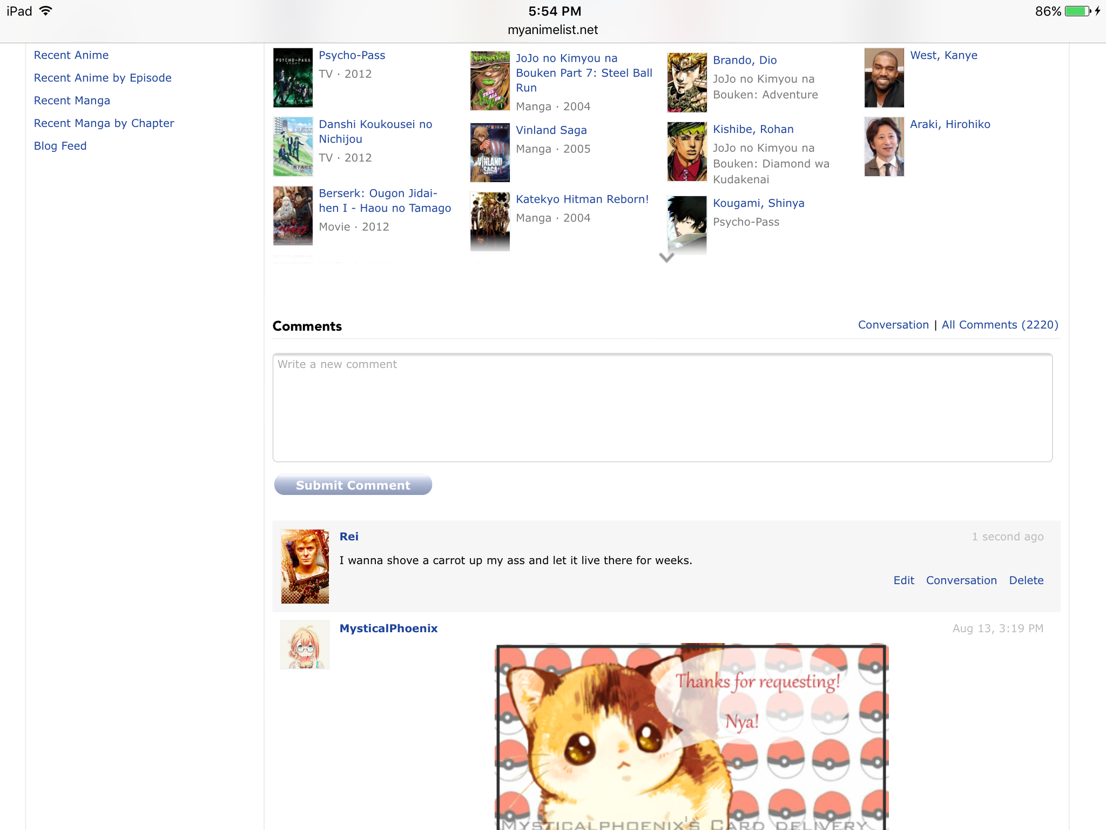
Task: Click into the Write a new comment box
Action: tap(662, 408)
